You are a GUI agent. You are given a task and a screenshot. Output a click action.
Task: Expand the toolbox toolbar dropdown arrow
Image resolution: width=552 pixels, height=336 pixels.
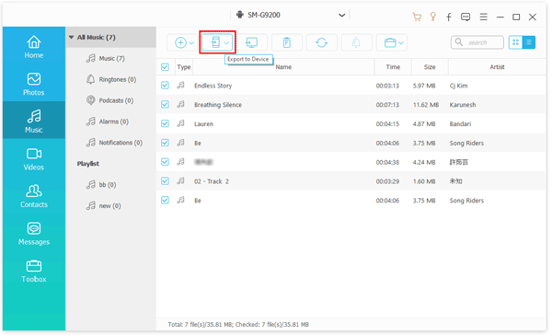click(401, 43)
